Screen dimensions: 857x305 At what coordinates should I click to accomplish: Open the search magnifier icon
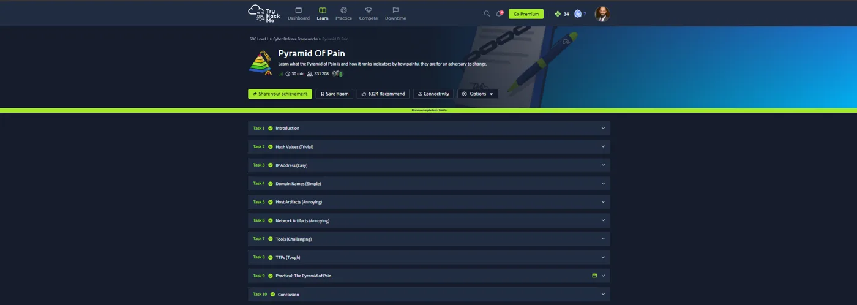pyautogui.click(x=487, y=13)
